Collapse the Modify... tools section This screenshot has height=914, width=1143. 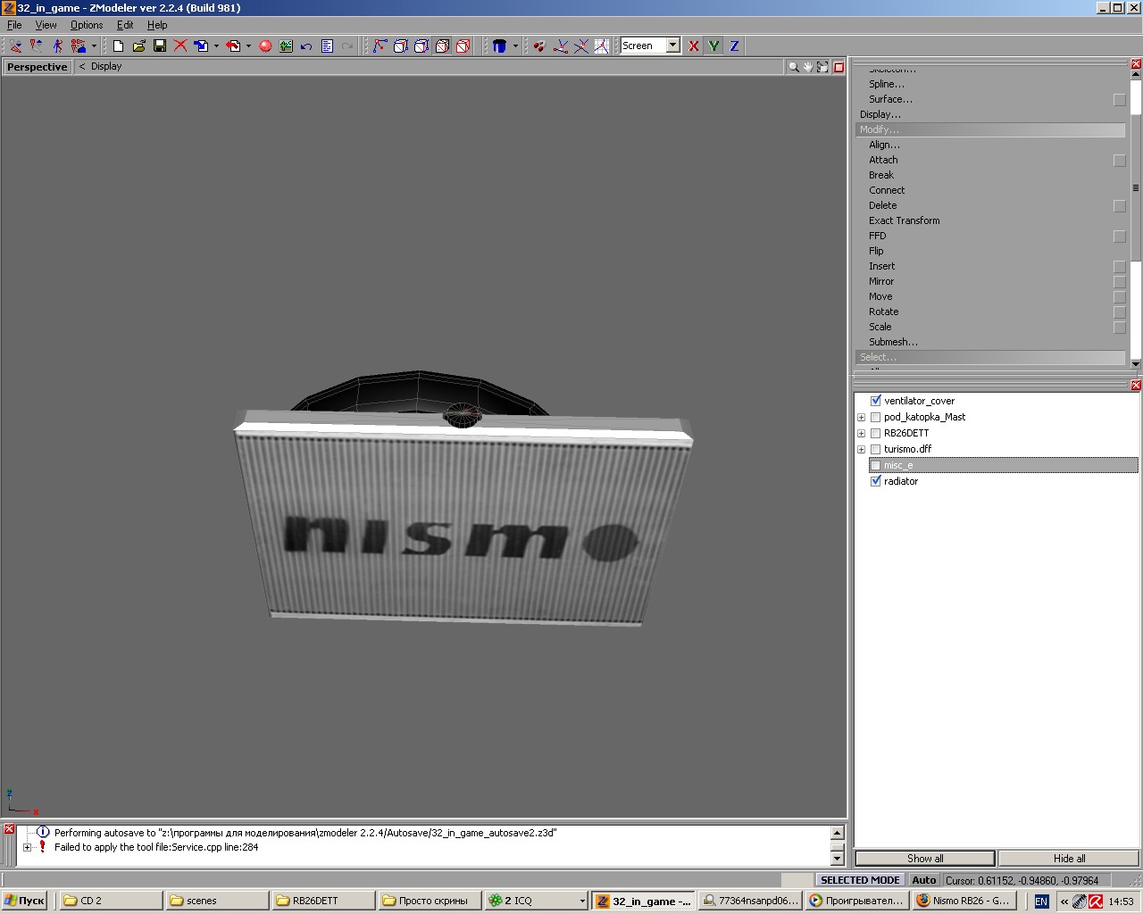pos(989,129)
